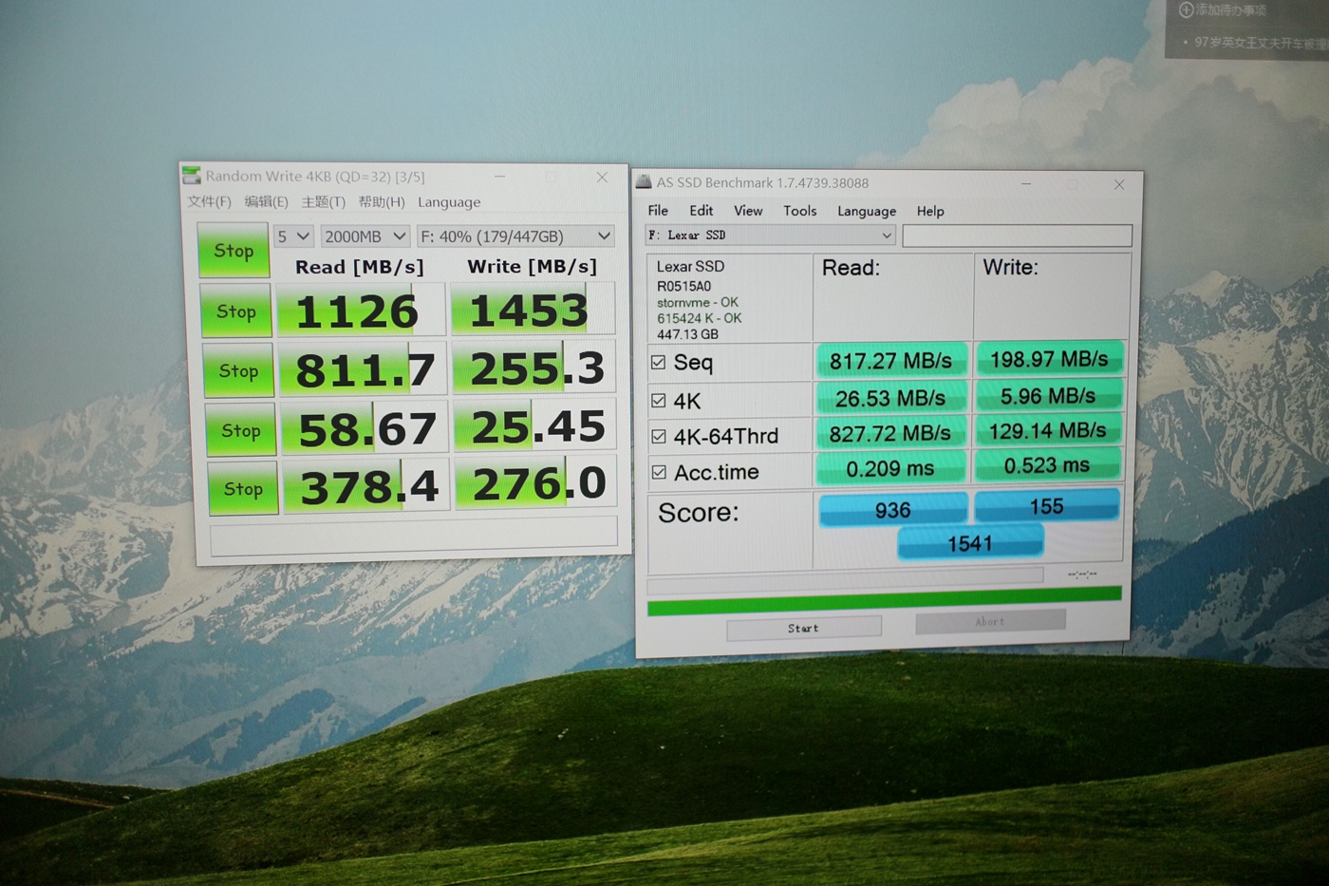Close the CrystalDiskMark window
The image size is (1329, 886).
(x=602, y=177)
